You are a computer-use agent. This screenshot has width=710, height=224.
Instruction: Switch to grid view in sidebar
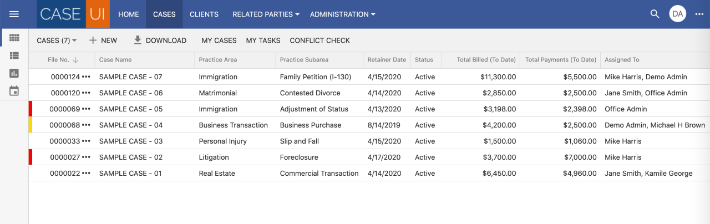(x=14, y=38)
